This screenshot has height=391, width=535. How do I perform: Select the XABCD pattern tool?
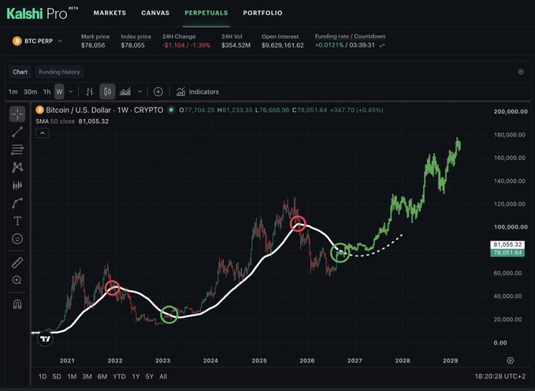point(17,167)
